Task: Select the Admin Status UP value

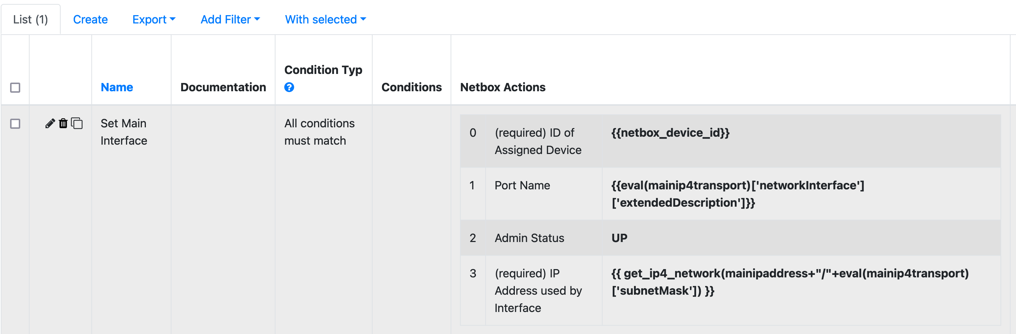Action: [619, 238]
